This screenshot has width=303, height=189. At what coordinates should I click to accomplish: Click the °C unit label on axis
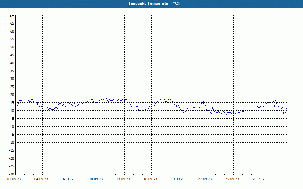(12, 17)
